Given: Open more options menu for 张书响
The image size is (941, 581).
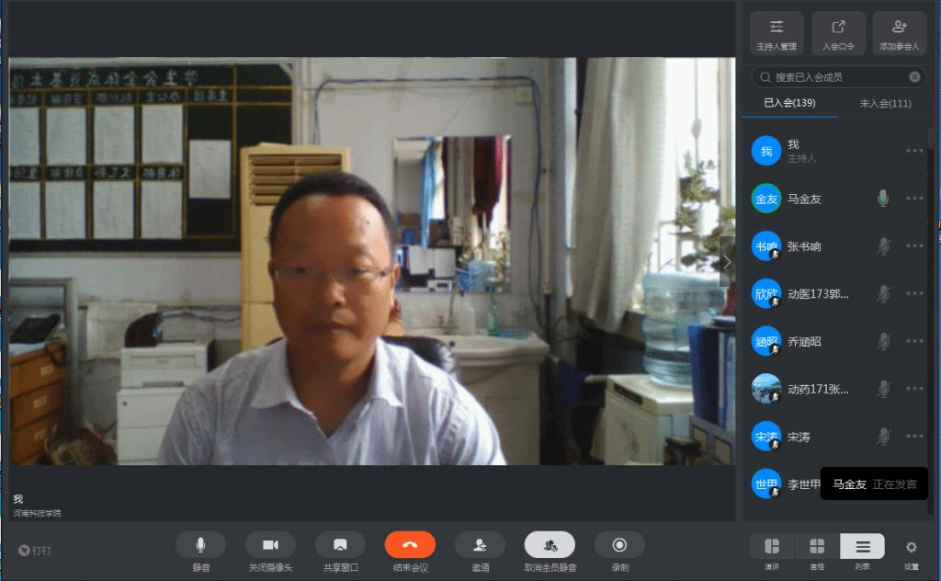Looking at the screenshot, I should click(914, 246).
